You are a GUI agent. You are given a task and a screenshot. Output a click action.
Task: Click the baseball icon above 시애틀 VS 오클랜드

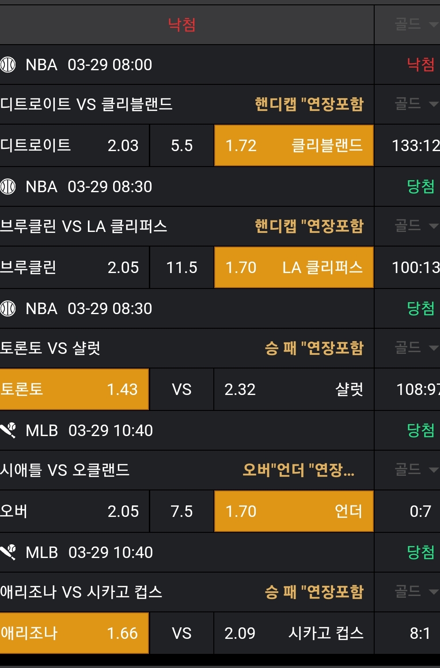point(8,430)
